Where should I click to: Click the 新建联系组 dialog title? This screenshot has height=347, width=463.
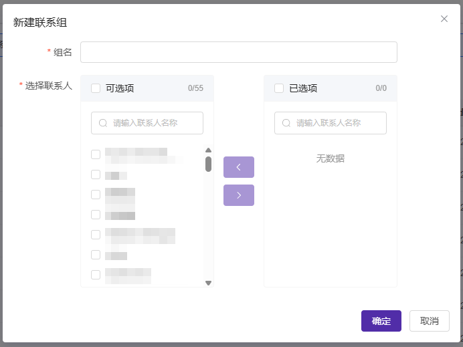coord(40,23)
